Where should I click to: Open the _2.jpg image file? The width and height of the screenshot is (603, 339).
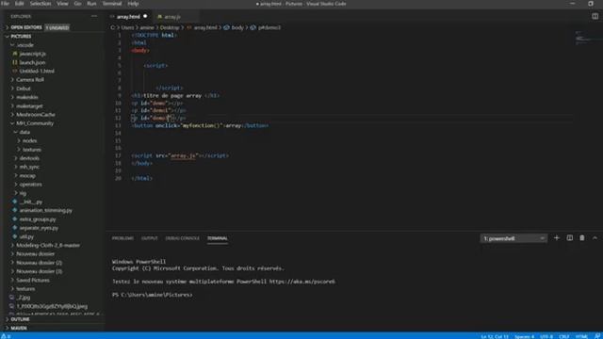(24, 298)
